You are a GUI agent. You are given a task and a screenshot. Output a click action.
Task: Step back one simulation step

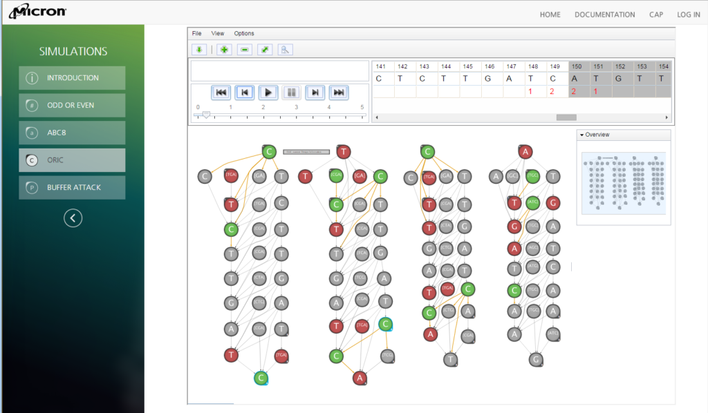click(x=245, y=93)
